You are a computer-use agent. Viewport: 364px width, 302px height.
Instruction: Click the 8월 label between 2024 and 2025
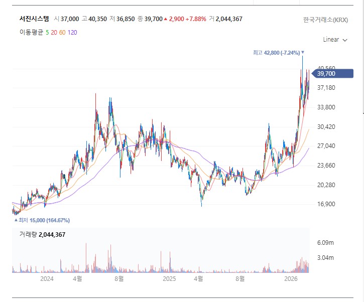[x=119, y=279]
